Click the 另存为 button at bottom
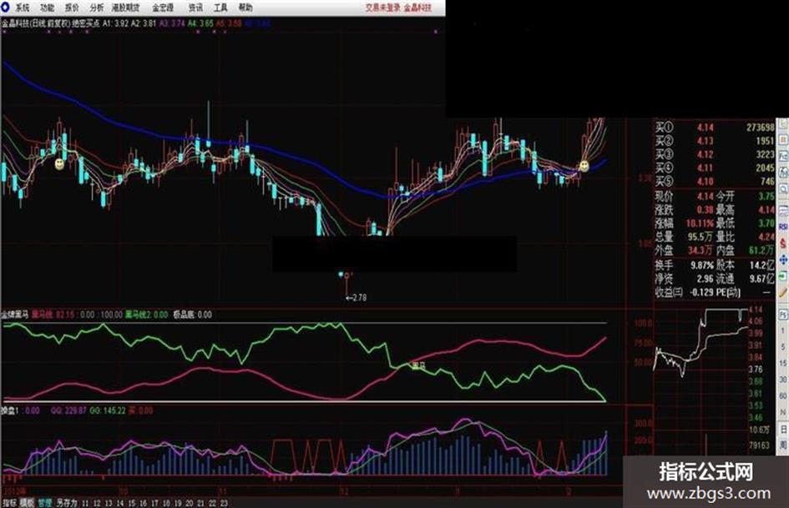 (67, 503)
